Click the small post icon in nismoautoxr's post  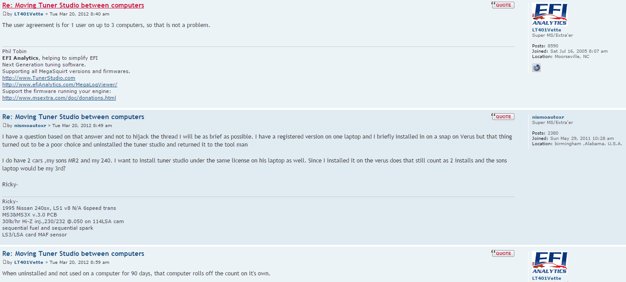point(4,126)
